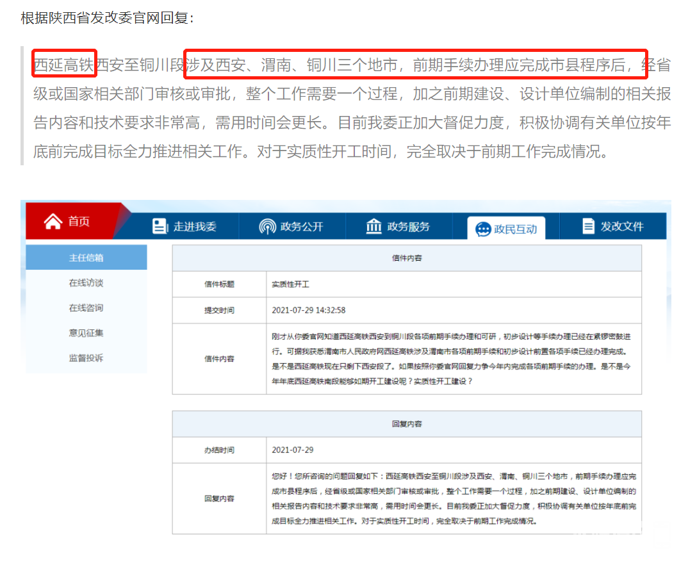Open 意见征集 sidebar entry
The image size is (697, 567).
click(x=86, y=333)
